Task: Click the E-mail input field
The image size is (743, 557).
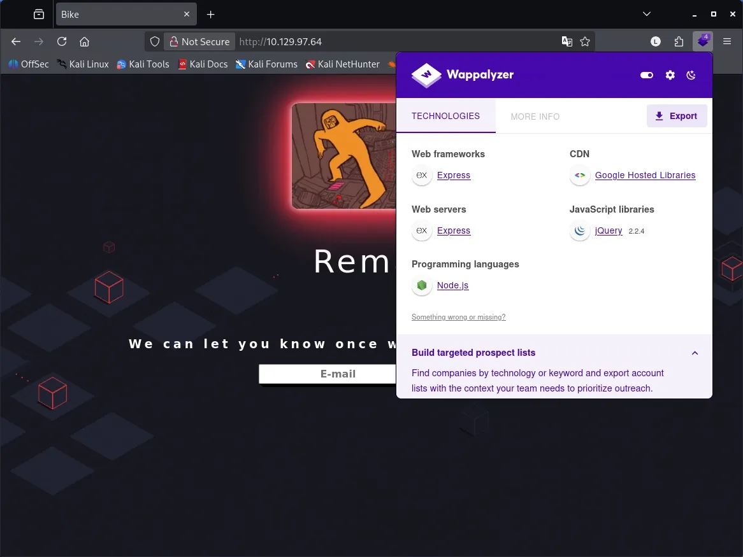Action: [328, 374]
